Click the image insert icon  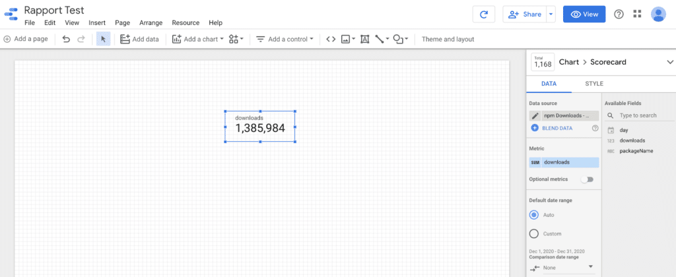coord(346,39)
